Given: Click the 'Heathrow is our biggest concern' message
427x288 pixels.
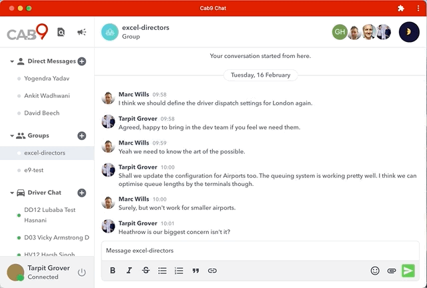Looking at the screenshot, I should 174,232.
